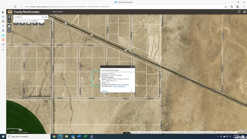Viewport: 247px width, 139px height.
Task: Click the speaker icon in Edge sidebar
Action: (3, 44)
